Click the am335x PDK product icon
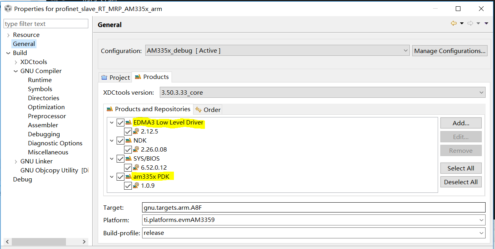 coord(129,177)
